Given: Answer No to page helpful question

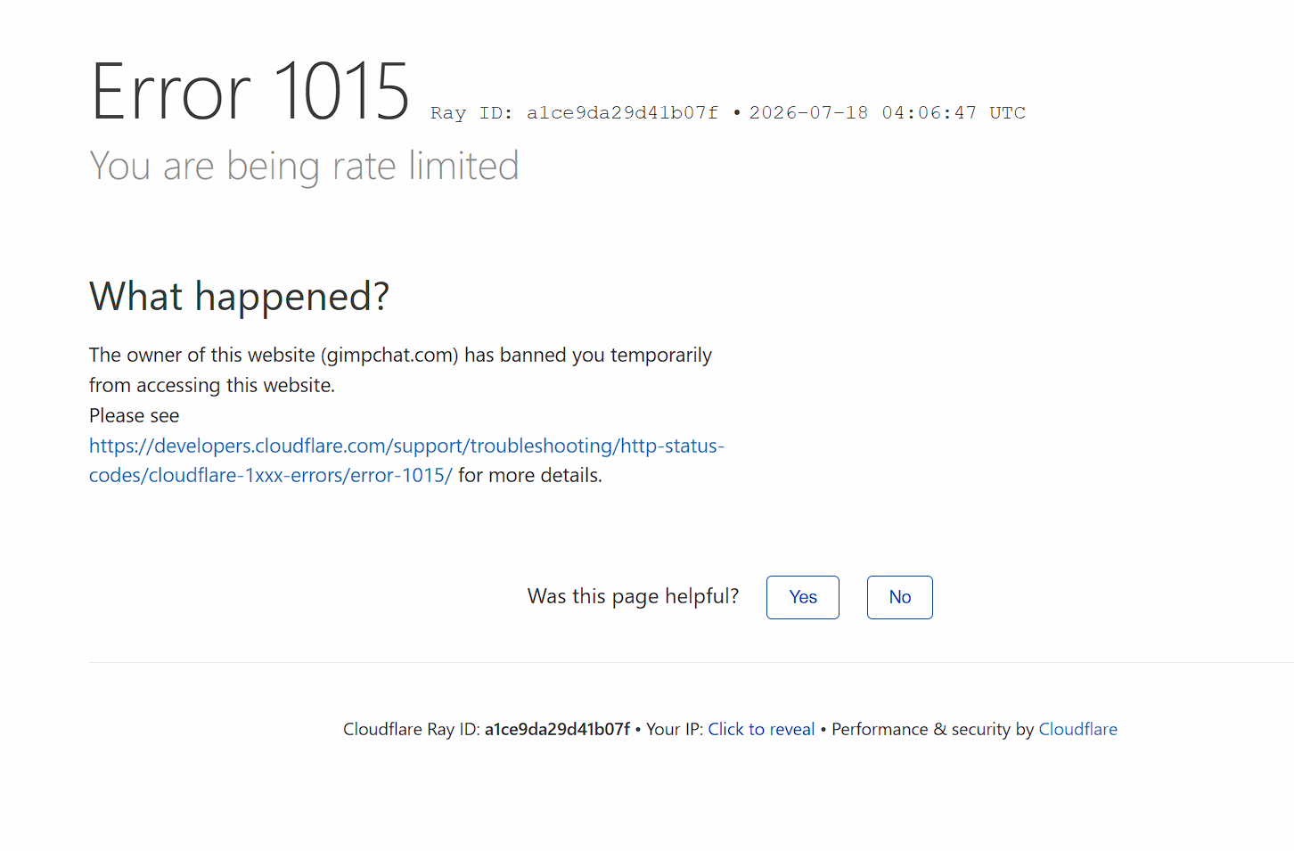Looking at the screenshot, I should (x=899, y=597).
